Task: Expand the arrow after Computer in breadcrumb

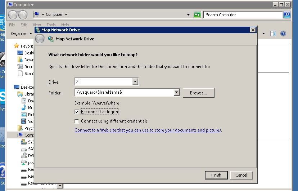Action: tap(66, 15)
